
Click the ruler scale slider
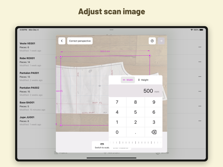point(135,142)
